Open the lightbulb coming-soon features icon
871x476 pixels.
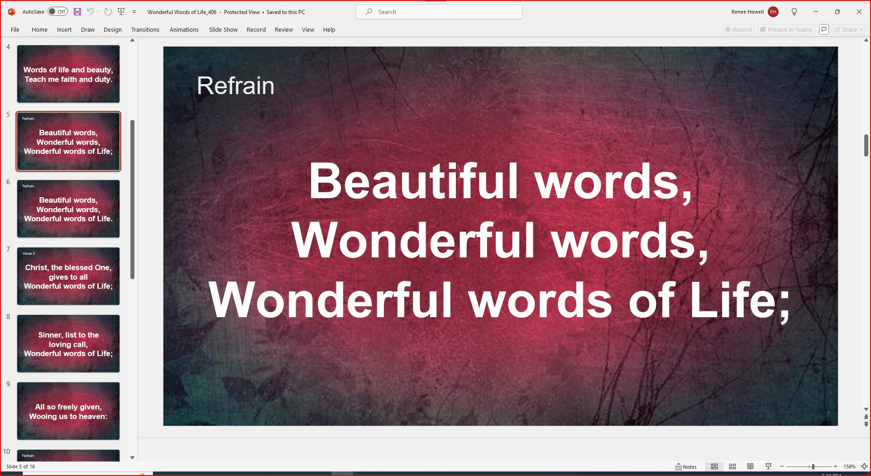[794, 12]
